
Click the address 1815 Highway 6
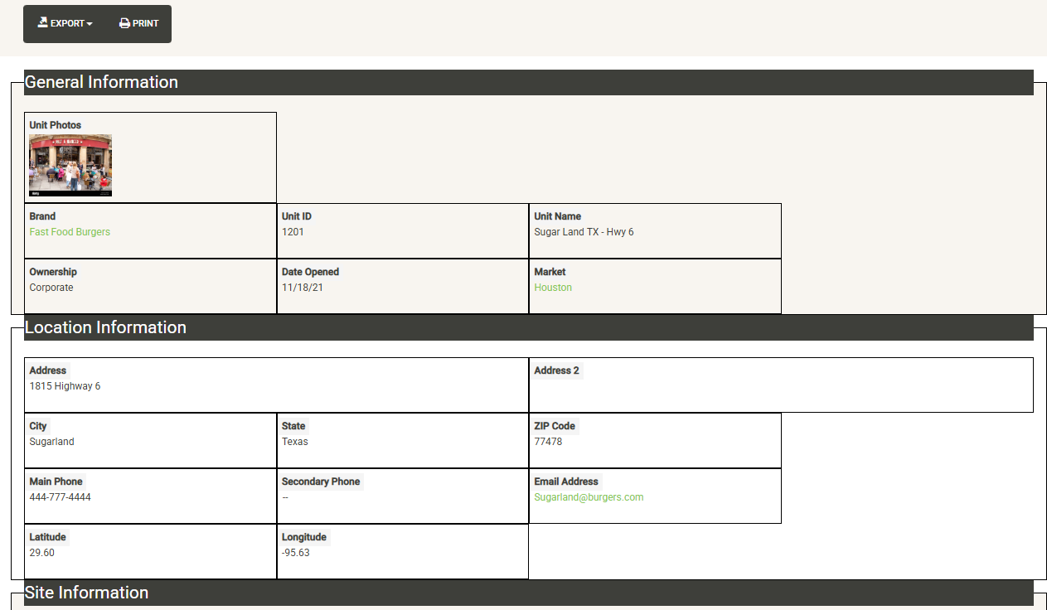[x=65, y=386]
